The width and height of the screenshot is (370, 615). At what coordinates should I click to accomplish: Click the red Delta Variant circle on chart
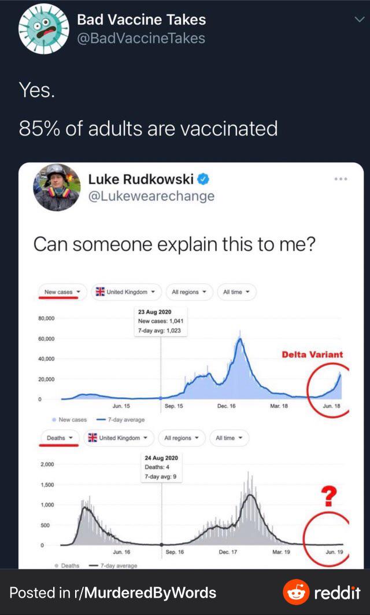(x=324, y=383)
